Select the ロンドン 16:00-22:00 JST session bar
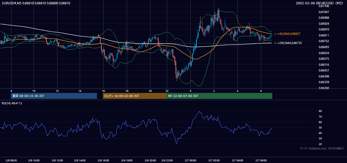This screenshot has height=163, width=347. (135, 96)
